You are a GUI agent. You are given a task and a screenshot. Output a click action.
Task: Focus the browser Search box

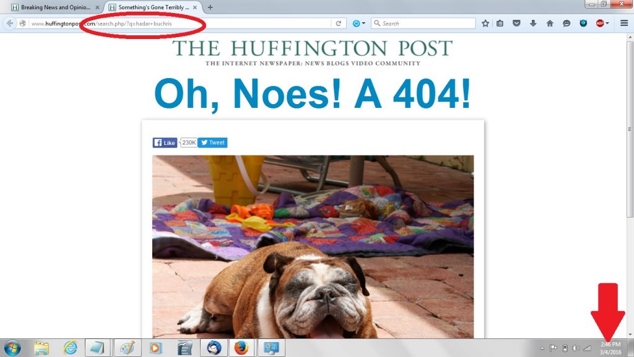point(423,24)
